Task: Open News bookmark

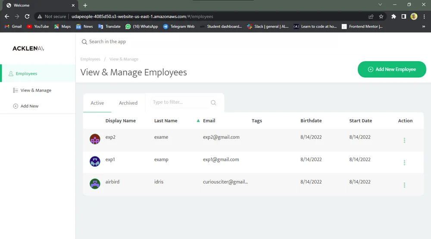Action: (84, 26)
